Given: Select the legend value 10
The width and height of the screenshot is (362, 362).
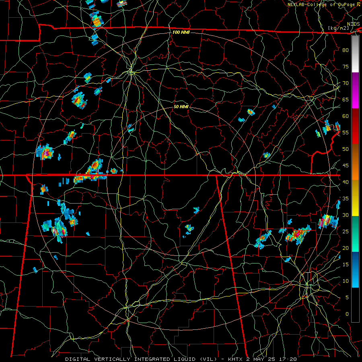Looking at the screenshot, I should [x=346, y=281].
